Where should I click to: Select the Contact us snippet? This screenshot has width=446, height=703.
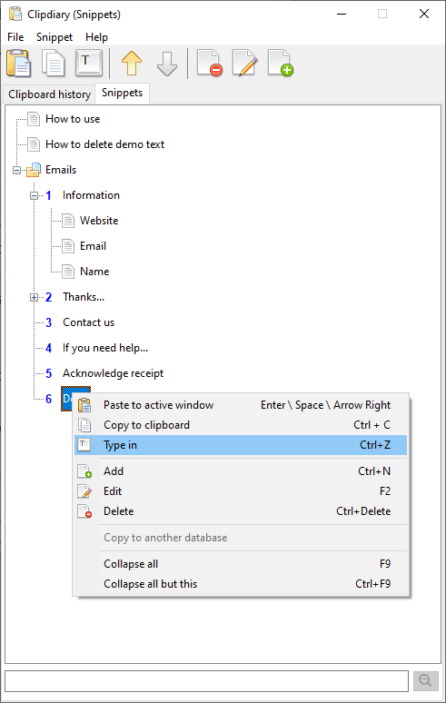[88, 322]
